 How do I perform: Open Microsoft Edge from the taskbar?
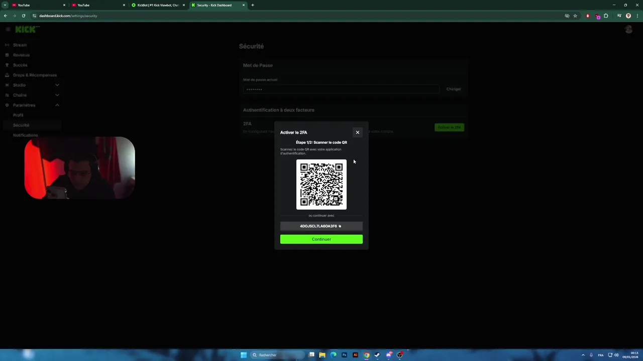333,355
